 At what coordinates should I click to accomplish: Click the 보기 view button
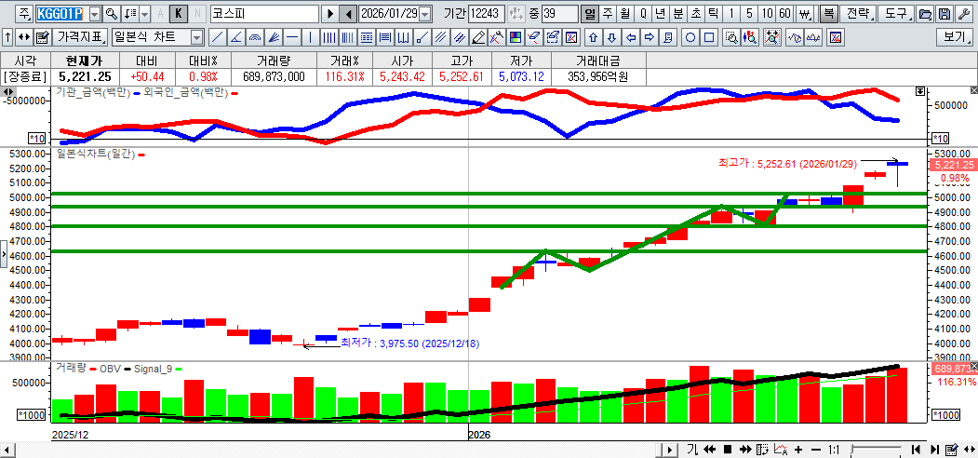tap(956, 37)
